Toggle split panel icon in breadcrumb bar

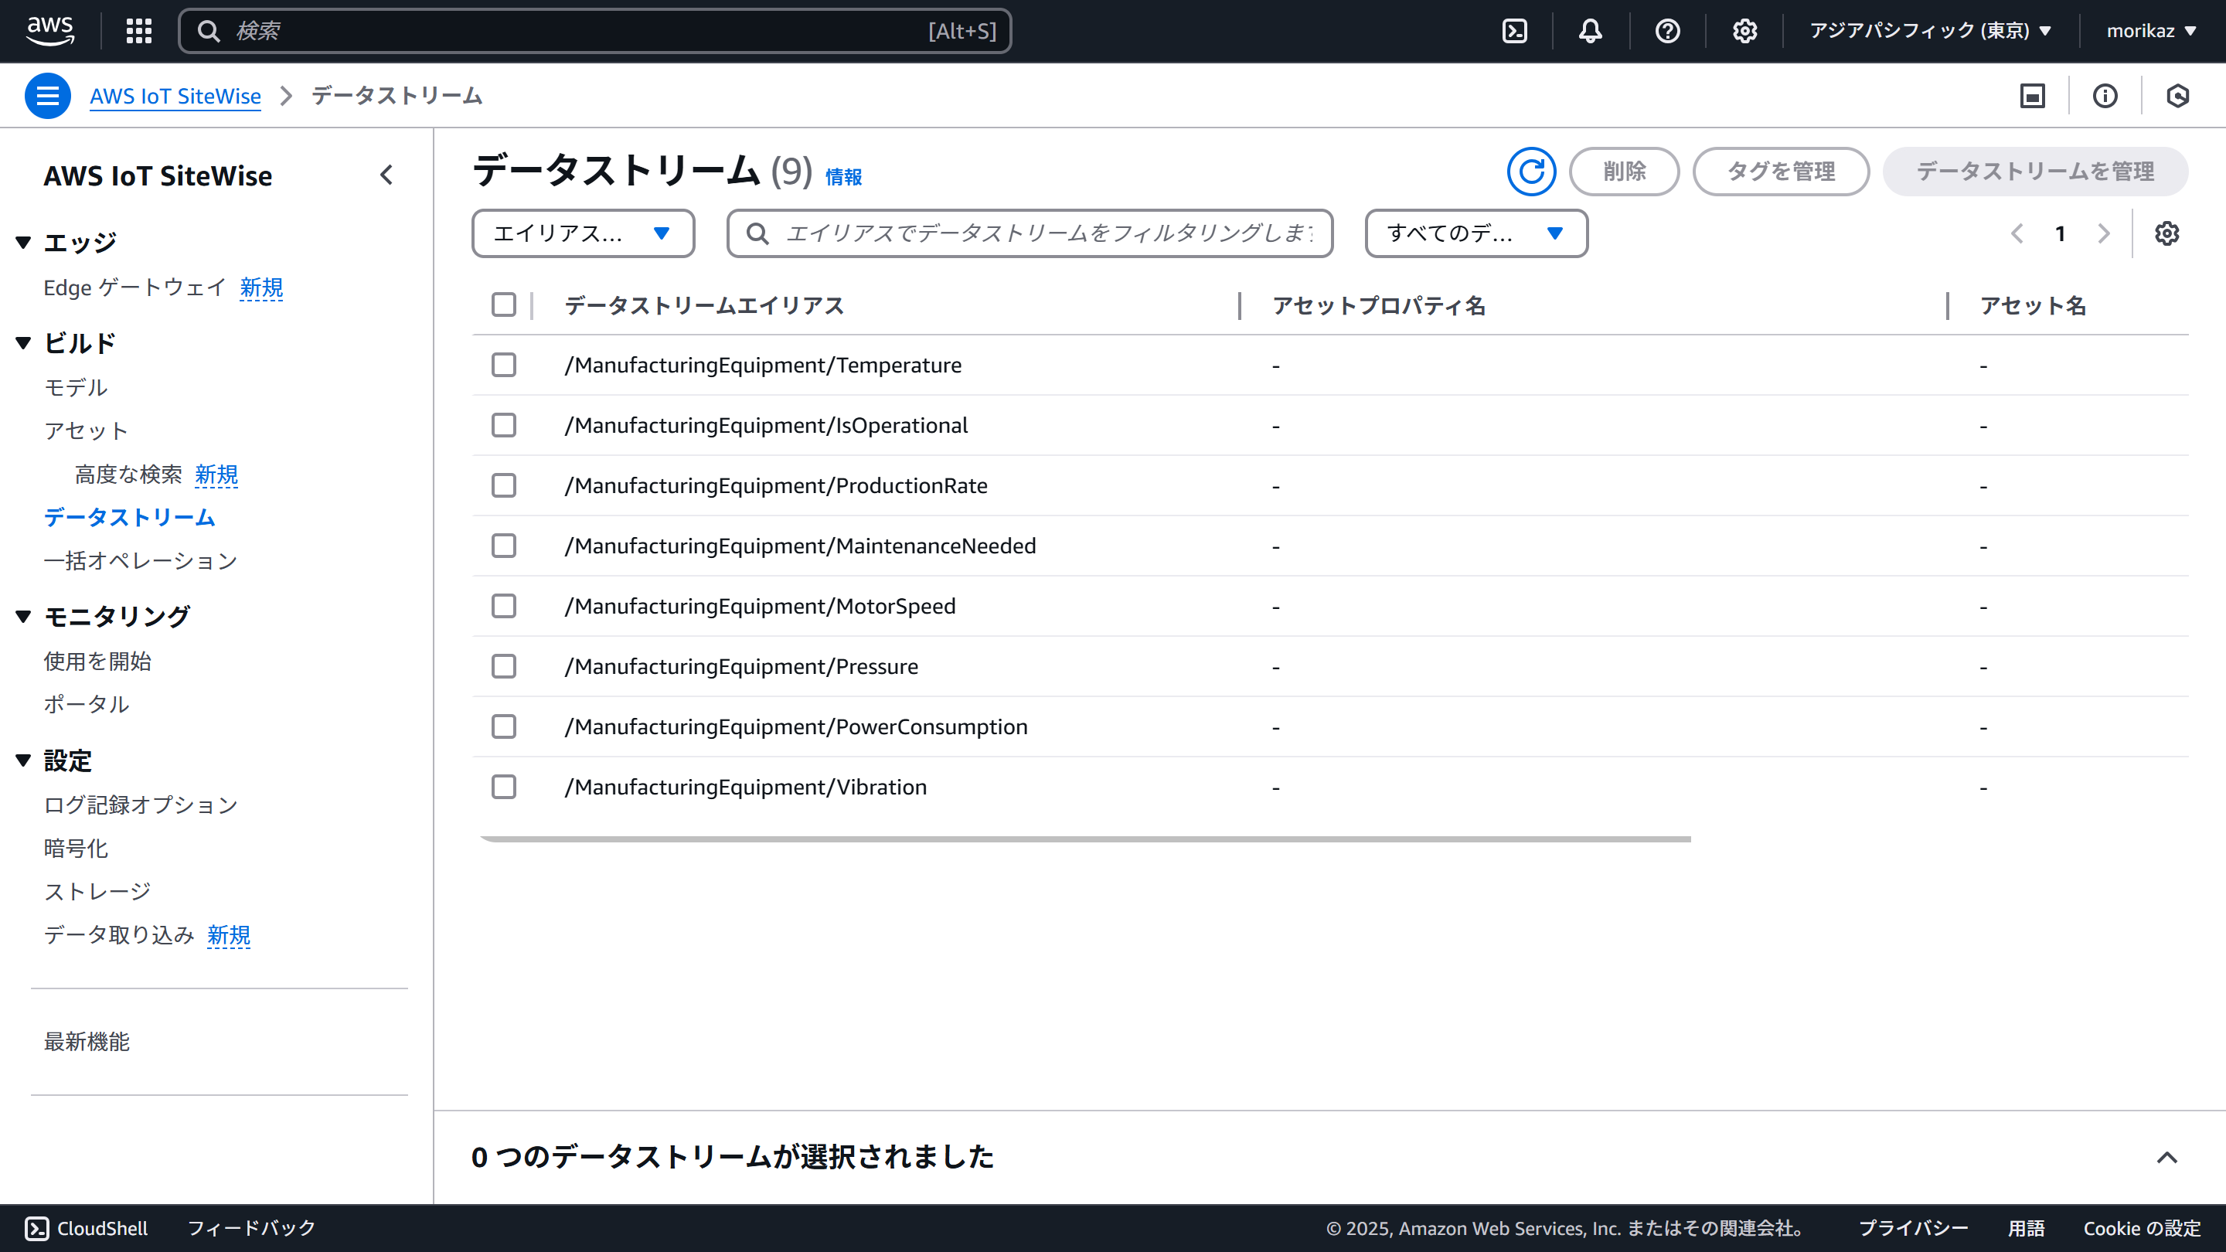[x=2033, y=96]
